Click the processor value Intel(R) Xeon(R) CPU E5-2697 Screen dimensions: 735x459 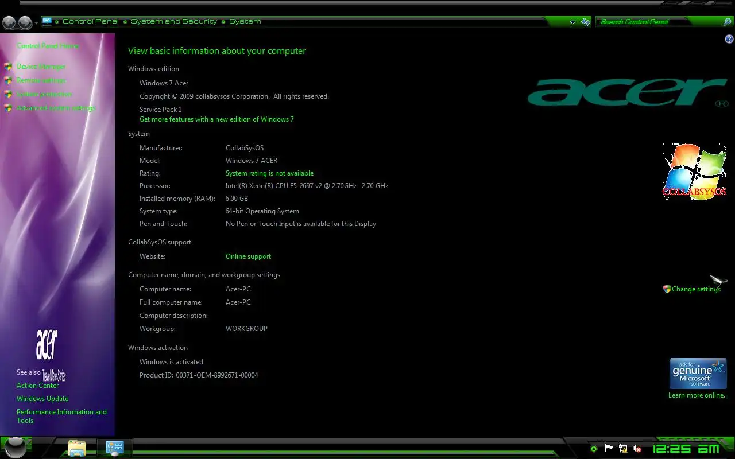307,186
